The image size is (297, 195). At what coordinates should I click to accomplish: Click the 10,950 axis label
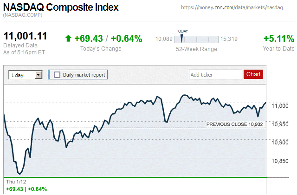click(x=280, y=124)
